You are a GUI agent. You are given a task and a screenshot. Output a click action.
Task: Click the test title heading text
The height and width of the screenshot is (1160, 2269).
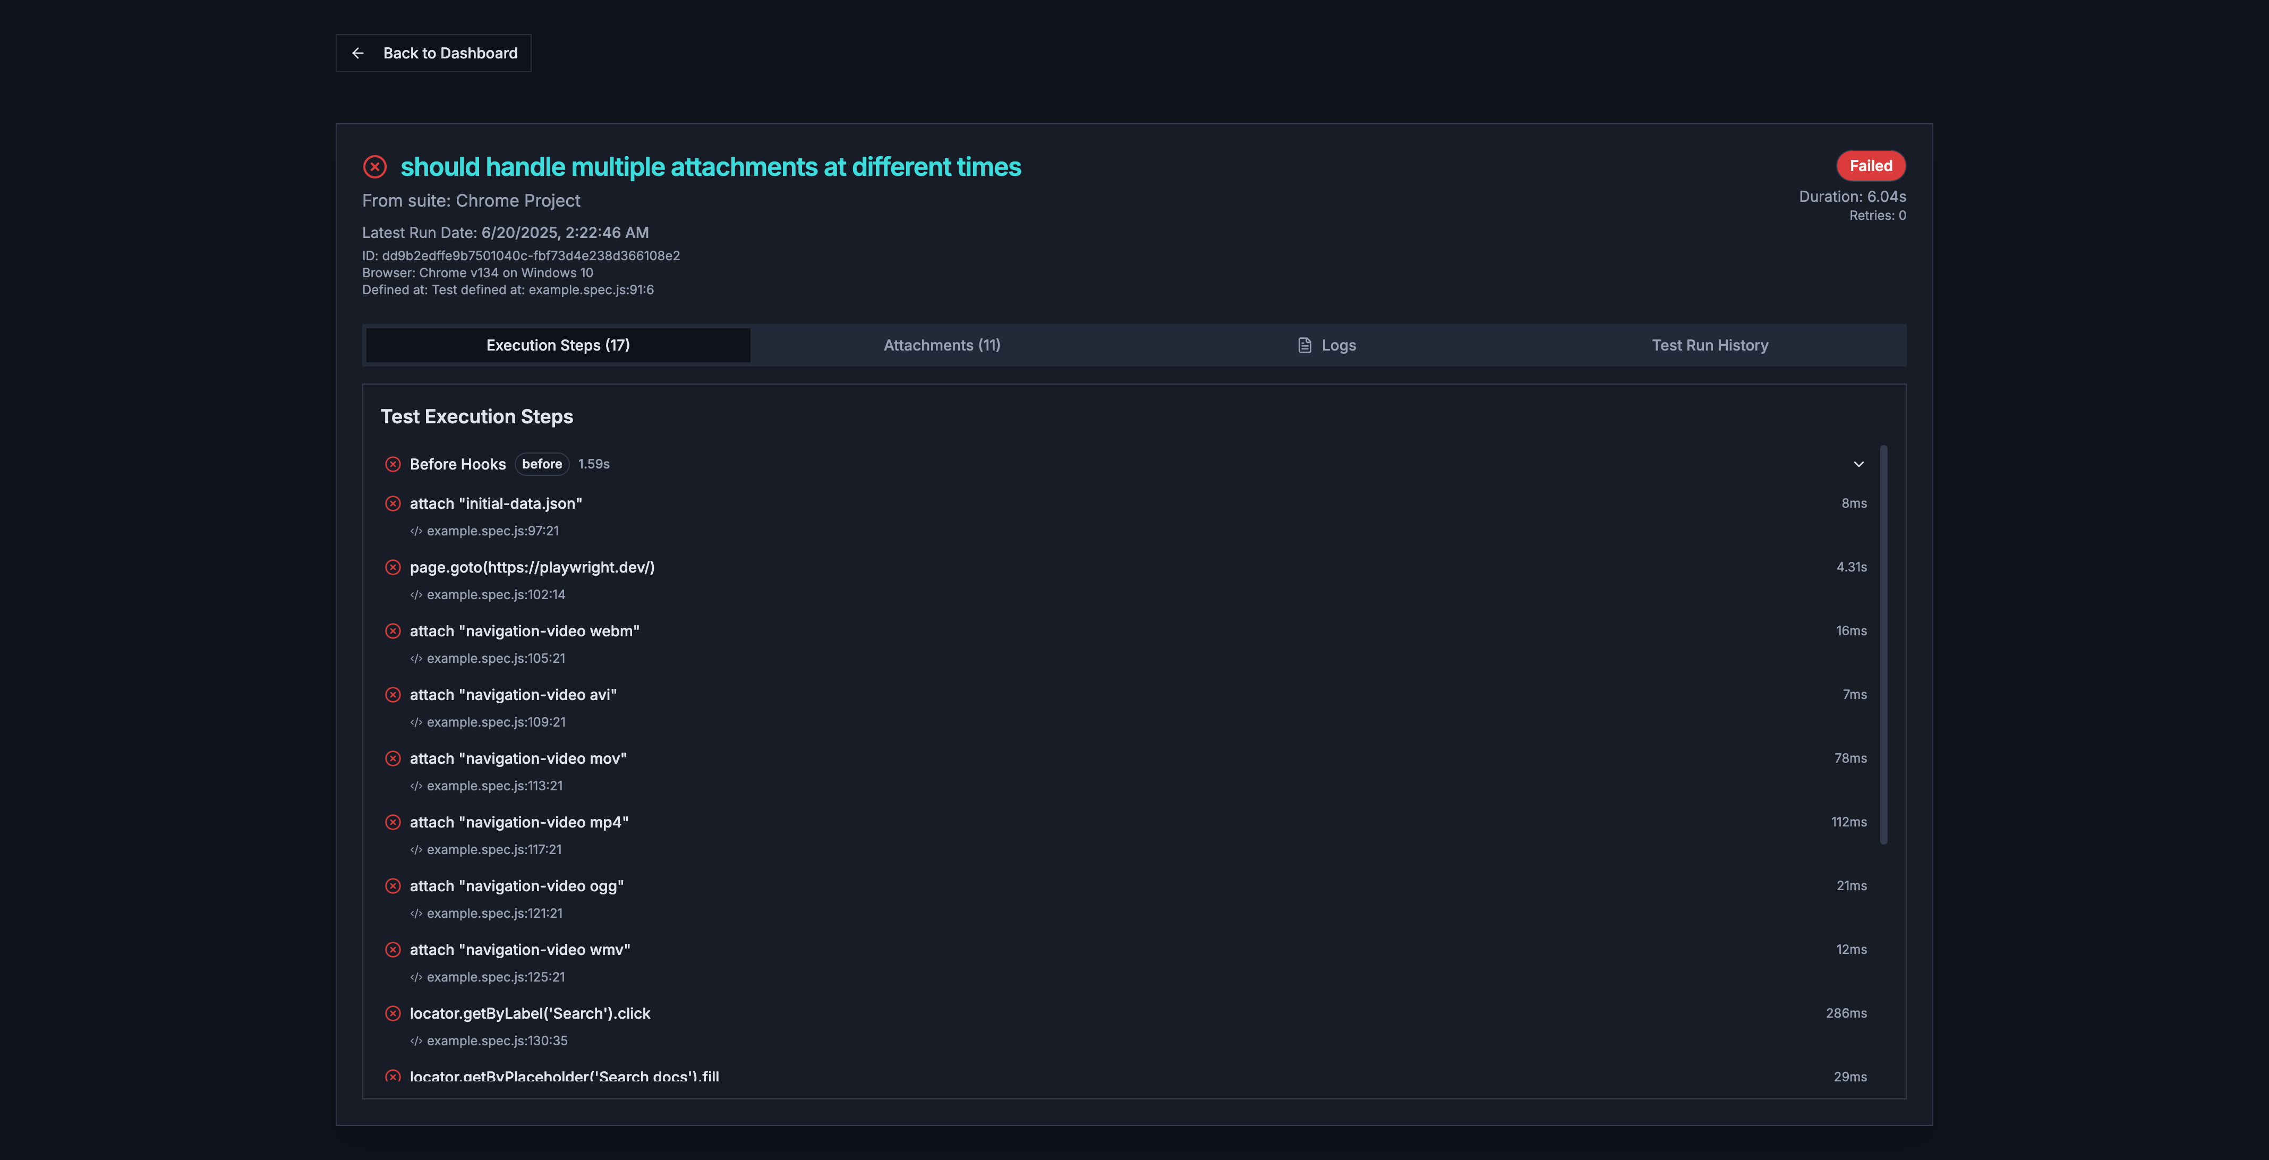tap(710, 166)
